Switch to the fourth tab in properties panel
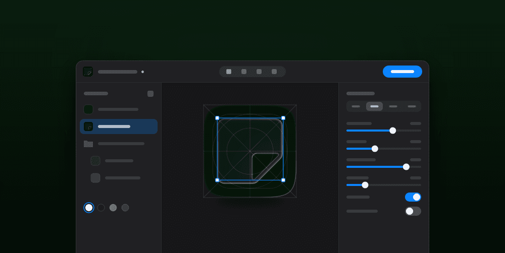This screenshot has height=253, width=505. (412, 106)
